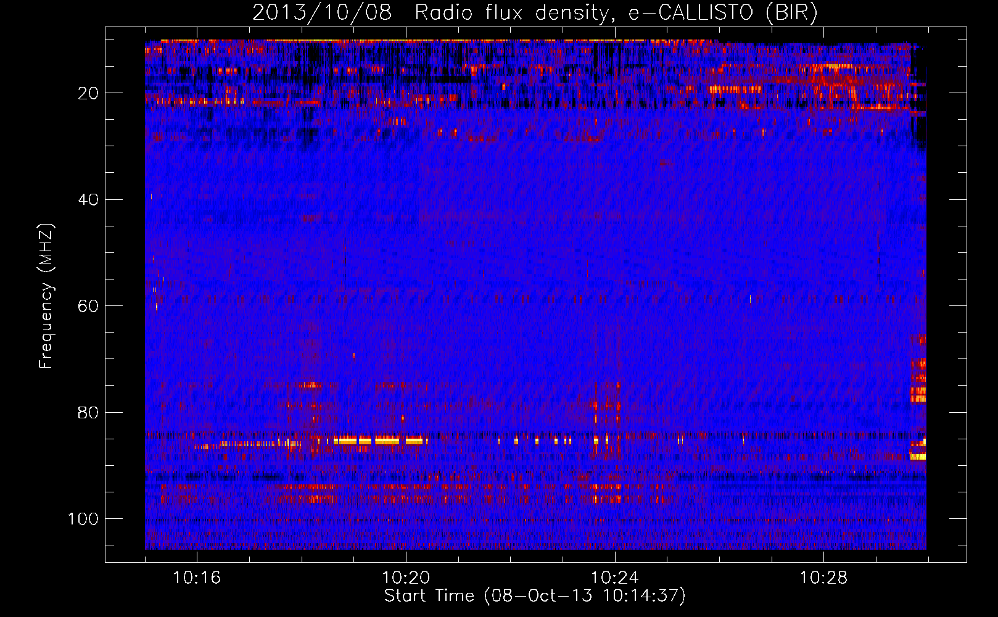Select the 'Frequency (MHZ)' y-axis label

click(46, 296)
